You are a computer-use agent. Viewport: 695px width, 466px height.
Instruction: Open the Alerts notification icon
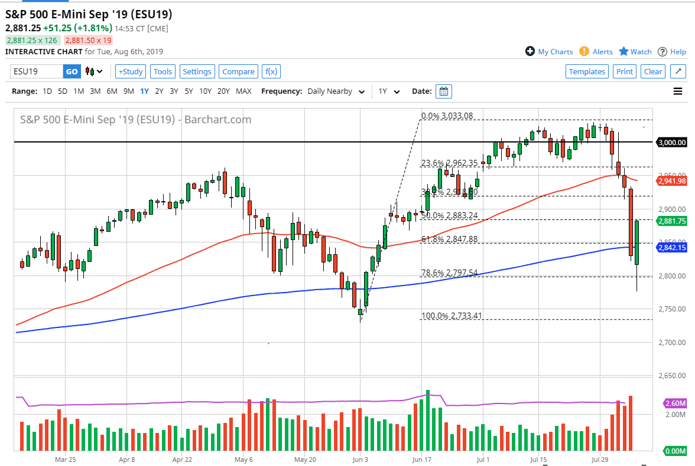pyautogui.click(x=584, y=51)
